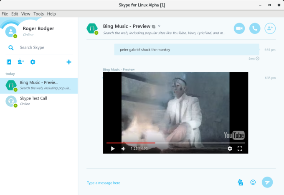Click the 1:25 / 4:03 time display

point(139,149)
